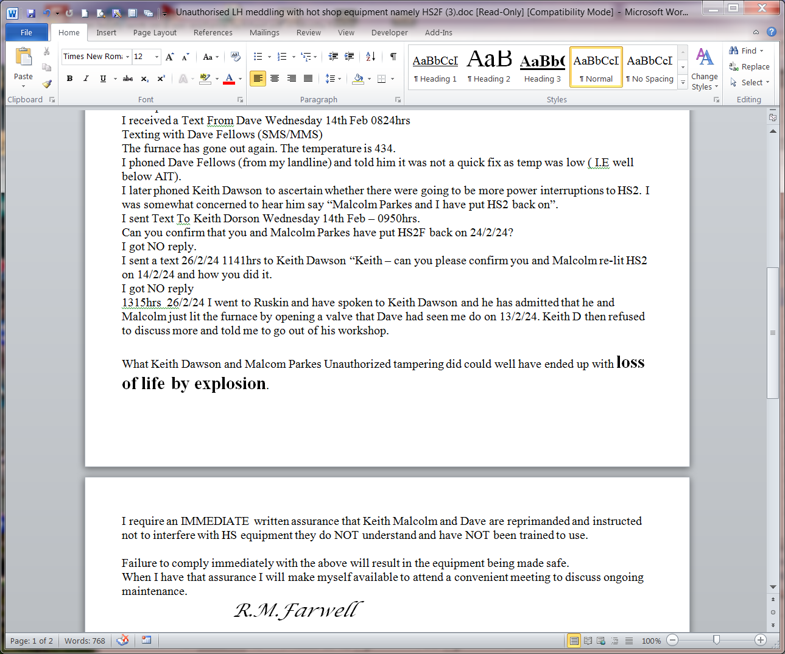Click the Save icon in Quick Access Toolbar
Screen dimensions: 785x654
(x=31, y=12)
